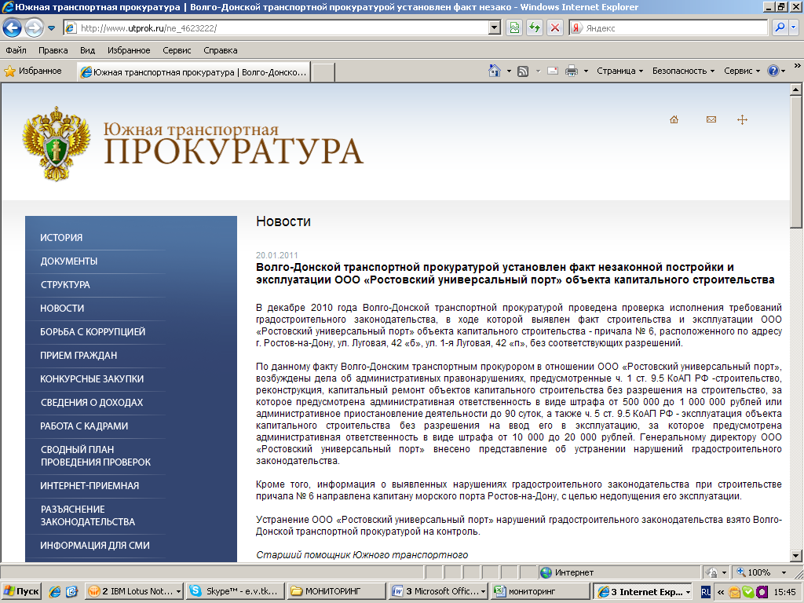Click the Пуск Start button
Screen dimensions: 804x603
(22, 591)
